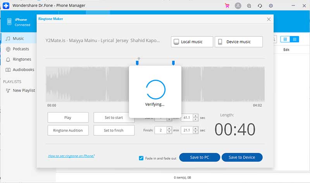
Task: Click the Edit column header
Action: 286,50
